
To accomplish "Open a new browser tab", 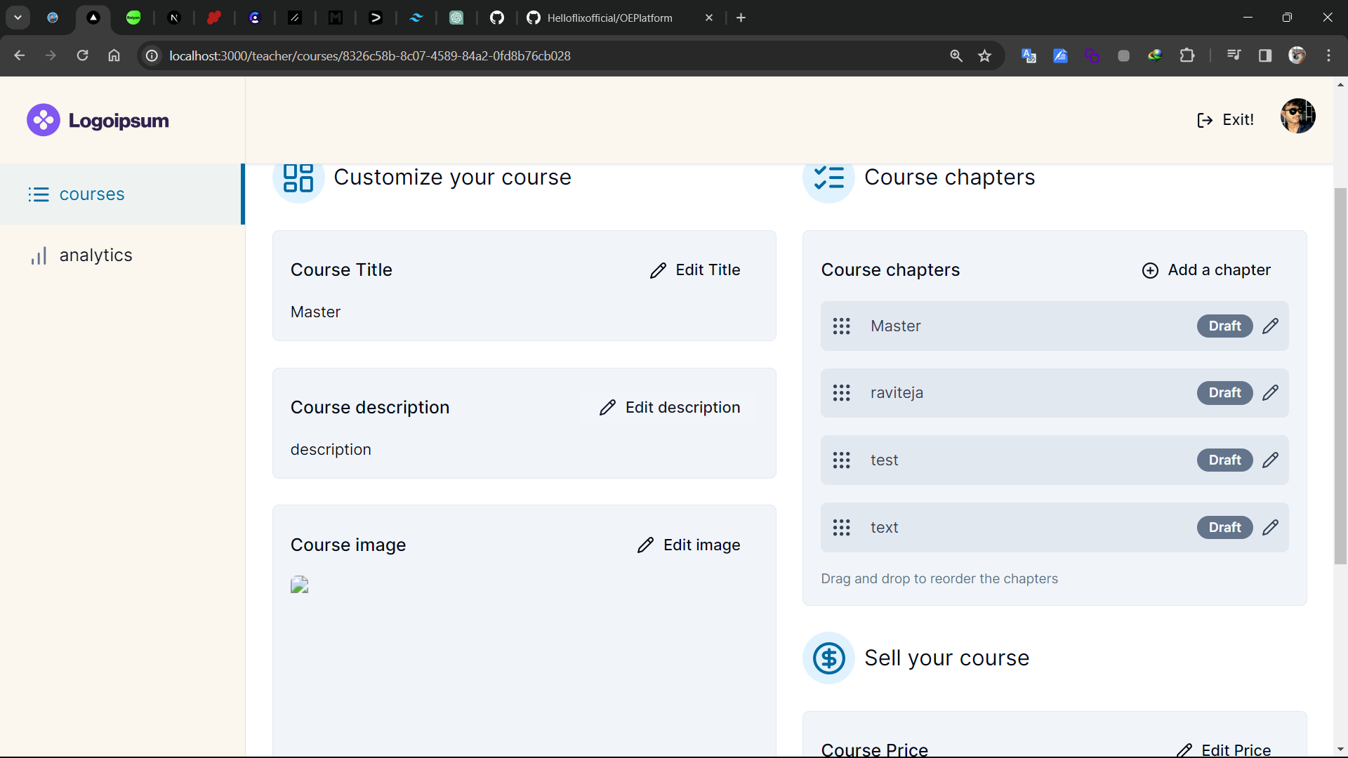I will (x=741, y=18).
